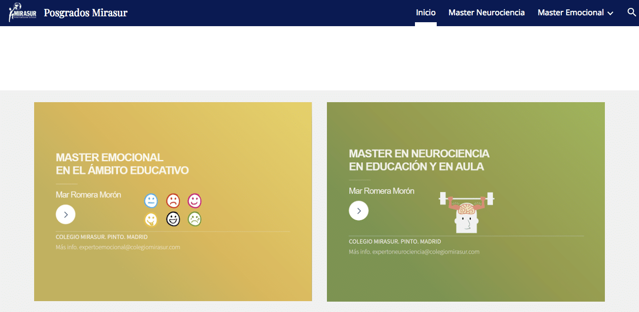Go to the Inicio tab
Viewport: 639px width, 312px height.
coord(426,13)
